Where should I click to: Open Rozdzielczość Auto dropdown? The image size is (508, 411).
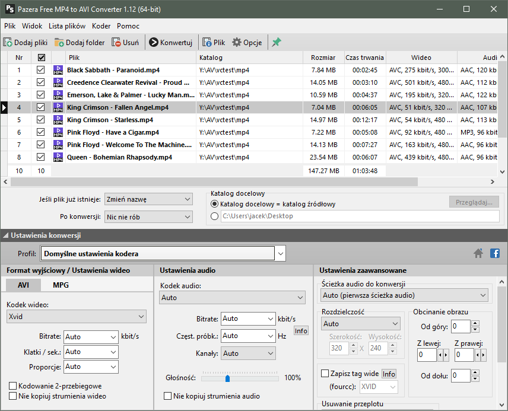point(361,324)
